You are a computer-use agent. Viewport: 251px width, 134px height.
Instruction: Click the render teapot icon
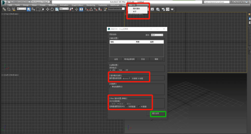[x=172, y=9]
